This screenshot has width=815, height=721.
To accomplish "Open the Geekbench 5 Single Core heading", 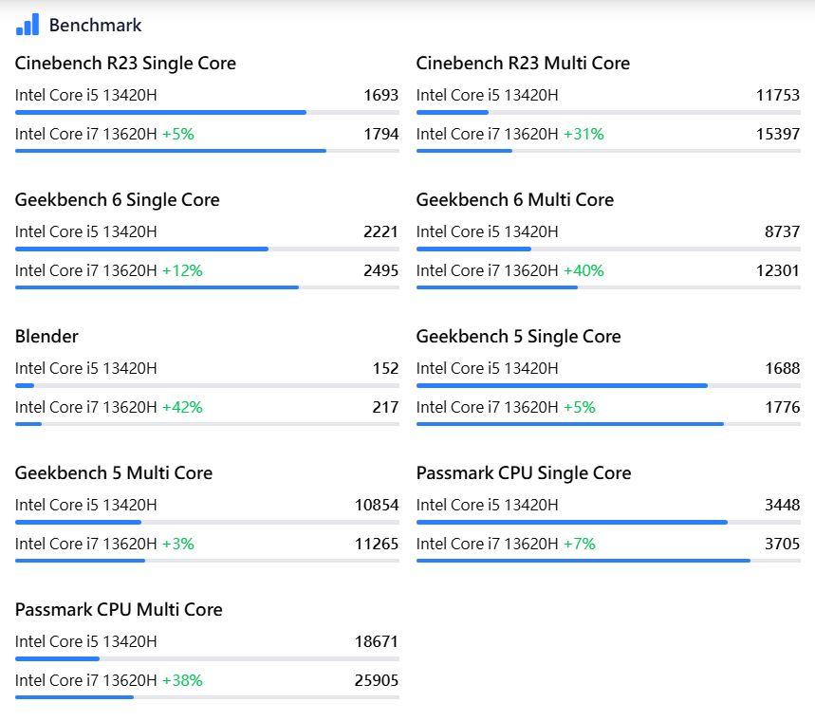I will point(518,337).
